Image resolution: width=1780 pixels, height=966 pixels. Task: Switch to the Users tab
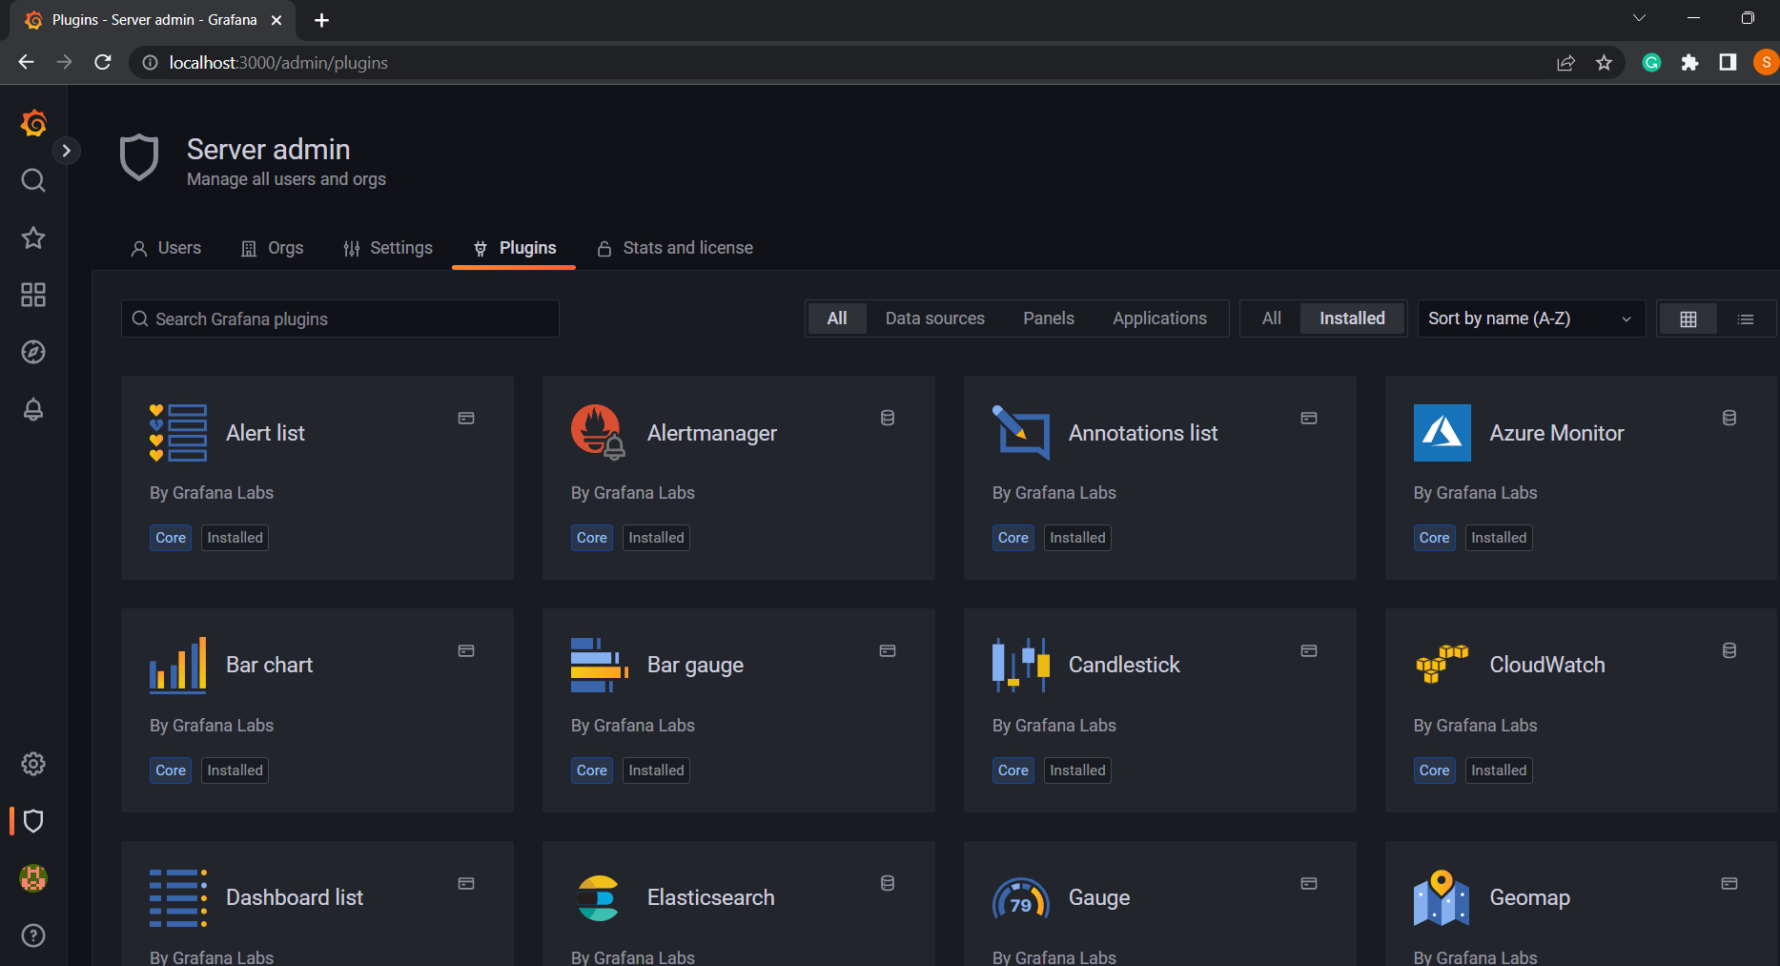click(x=166, y=248)
